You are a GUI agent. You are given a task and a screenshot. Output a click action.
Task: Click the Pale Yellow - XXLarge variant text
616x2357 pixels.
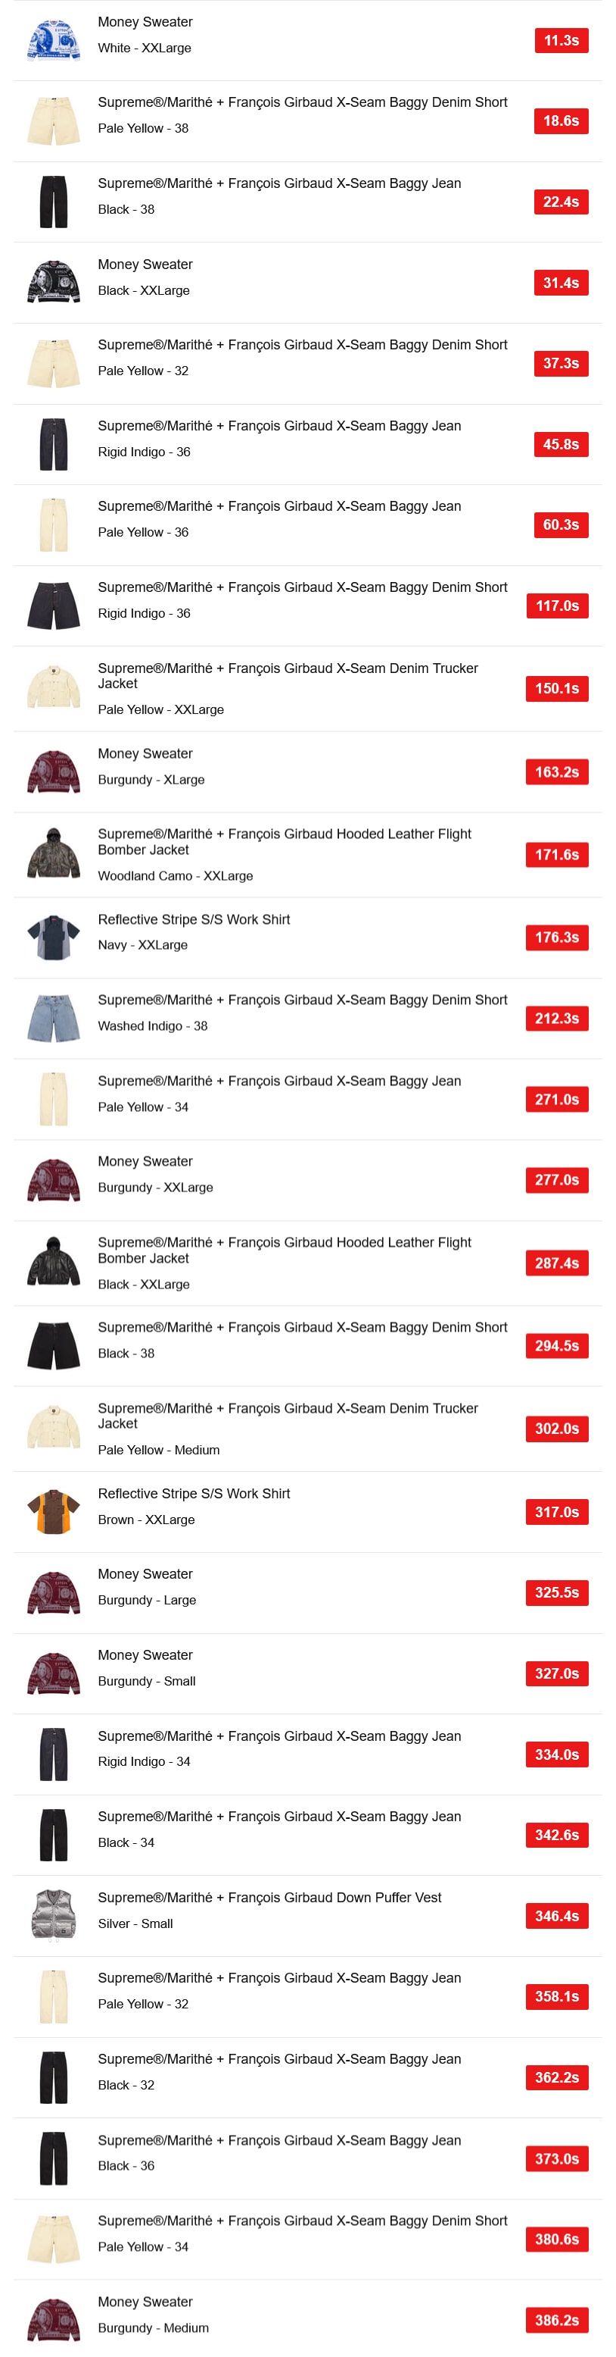click(x=161, y=709)
